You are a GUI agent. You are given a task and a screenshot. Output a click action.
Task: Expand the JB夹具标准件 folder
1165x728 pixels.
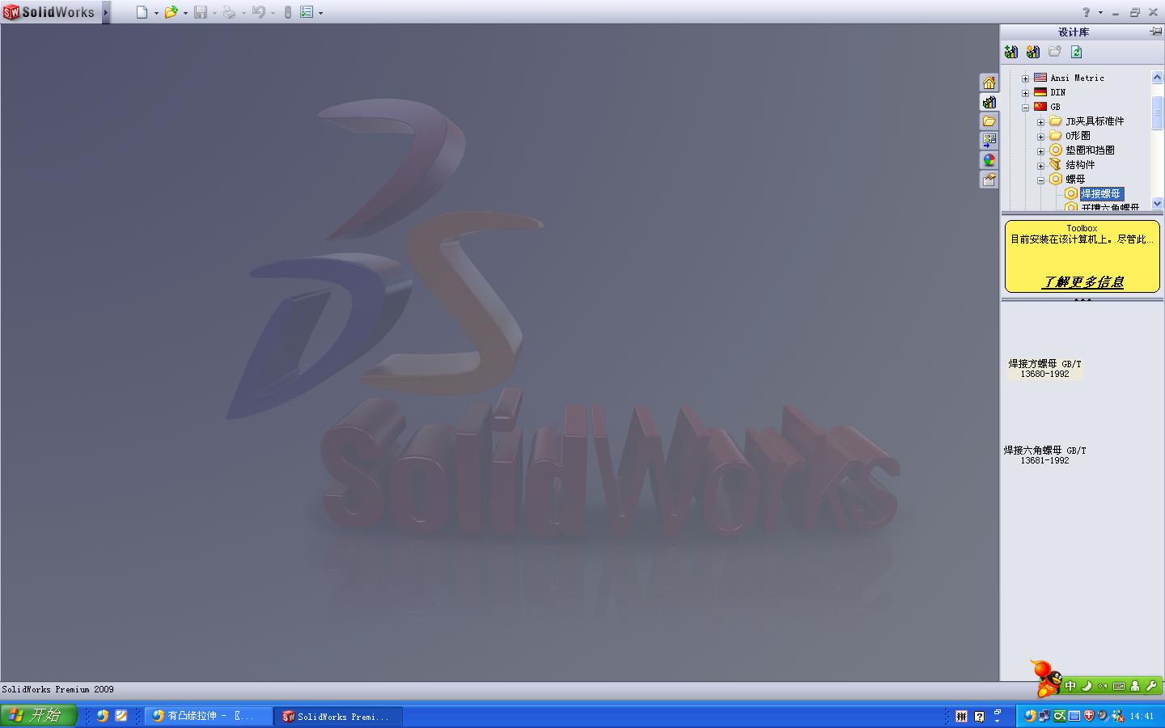(1040, 122)
